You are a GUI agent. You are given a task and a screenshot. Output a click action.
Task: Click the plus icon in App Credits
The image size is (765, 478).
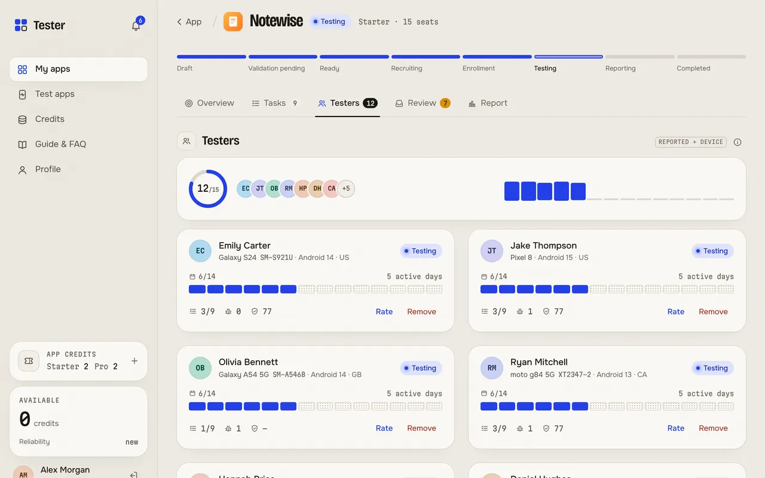click(x=134, y=361)
